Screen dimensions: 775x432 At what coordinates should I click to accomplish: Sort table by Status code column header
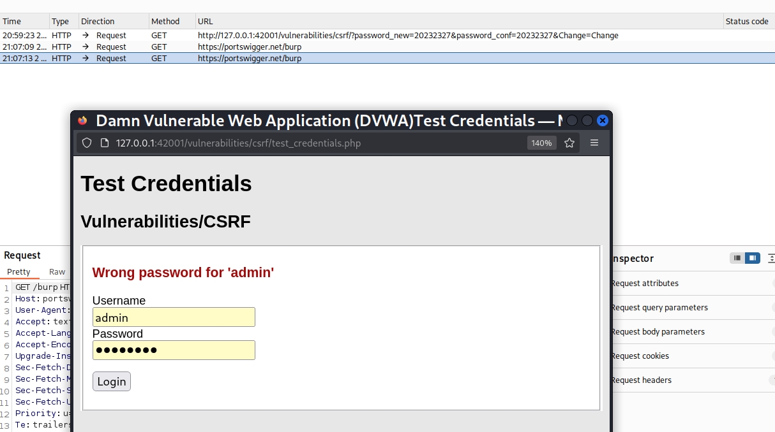pos(749,21)
